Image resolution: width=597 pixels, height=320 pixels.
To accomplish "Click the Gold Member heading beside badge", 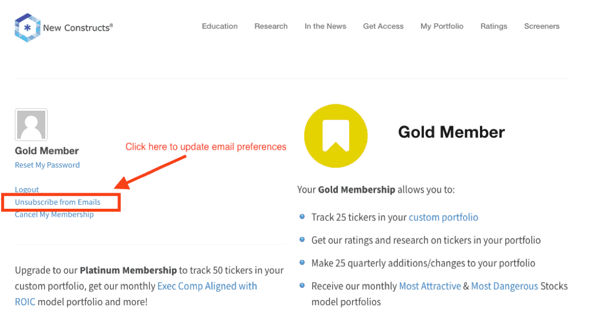I will 451,132.
